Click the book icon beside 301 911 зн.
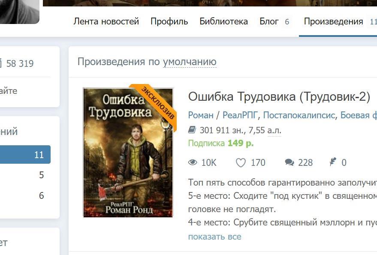The image size is (377, 255). coord(192,130)
